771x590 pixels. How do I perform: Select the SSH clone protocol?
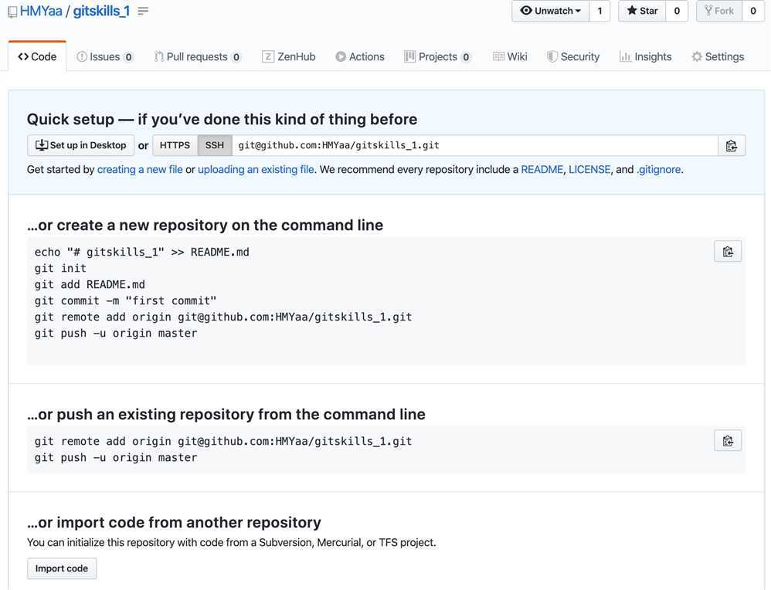point(215,145)
